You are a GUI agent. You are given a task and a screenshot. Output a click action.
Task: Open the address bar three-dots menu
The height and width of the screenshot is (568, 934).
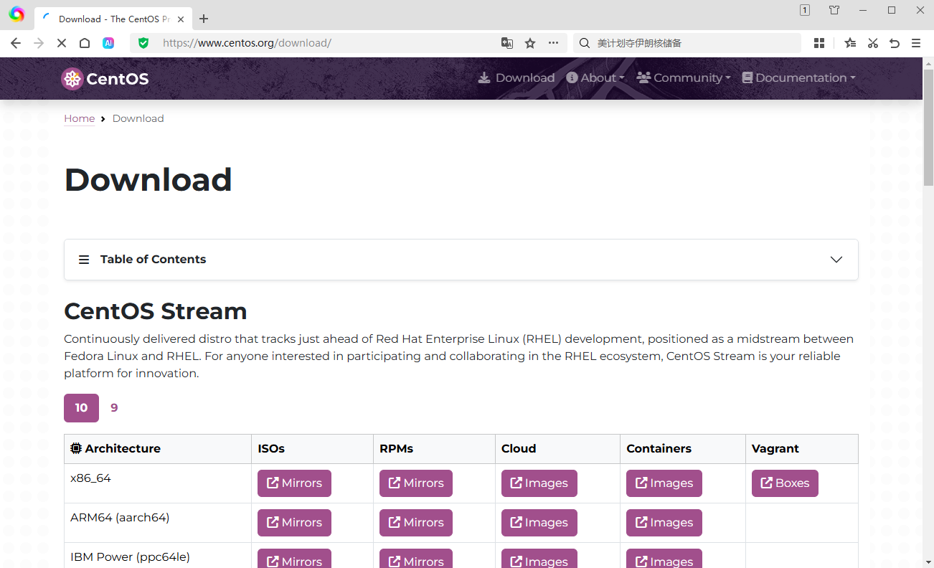[x=553, y=43]
